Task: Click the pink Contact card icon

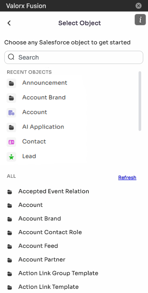Action: coord(11,142)
